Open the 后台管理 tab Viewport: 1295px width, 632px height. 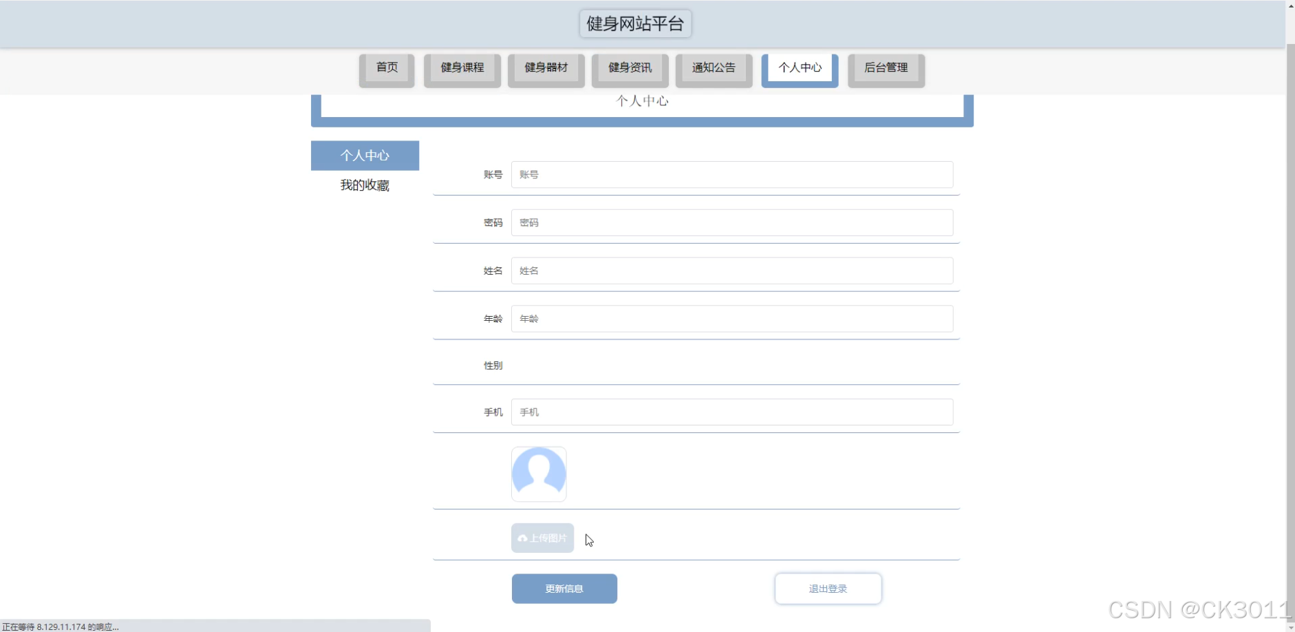click(886, 68)
